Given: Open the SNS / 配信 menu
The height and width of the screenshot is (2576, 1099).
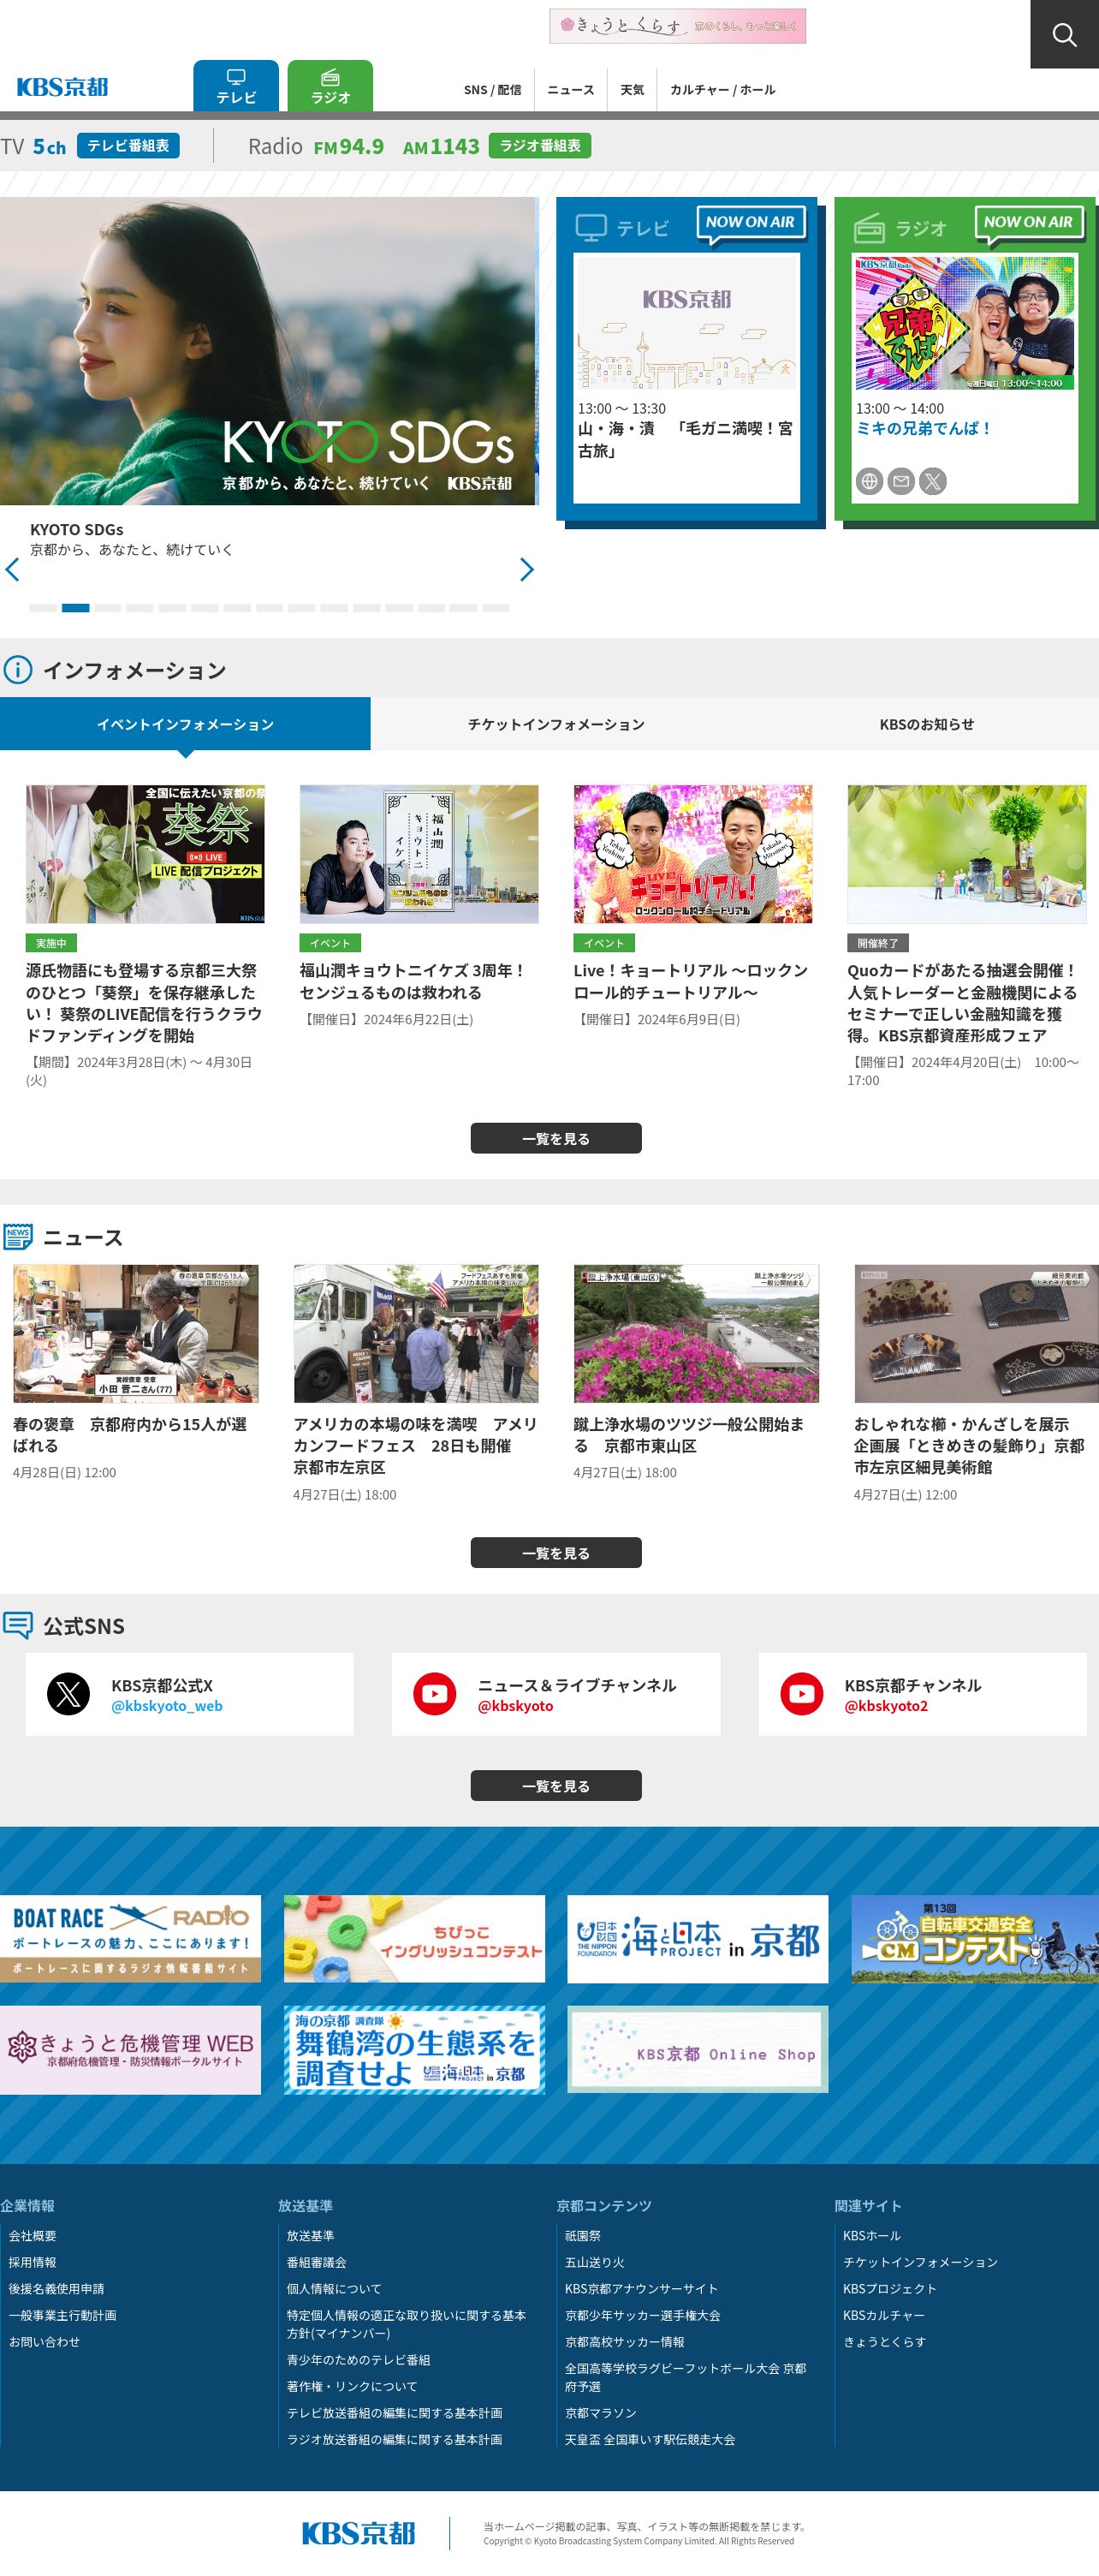Looking at the screenshot, I should tap(492, 90).
